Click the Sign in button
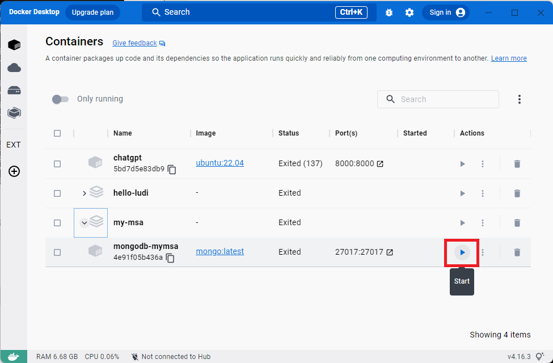 tap(446, 12)
